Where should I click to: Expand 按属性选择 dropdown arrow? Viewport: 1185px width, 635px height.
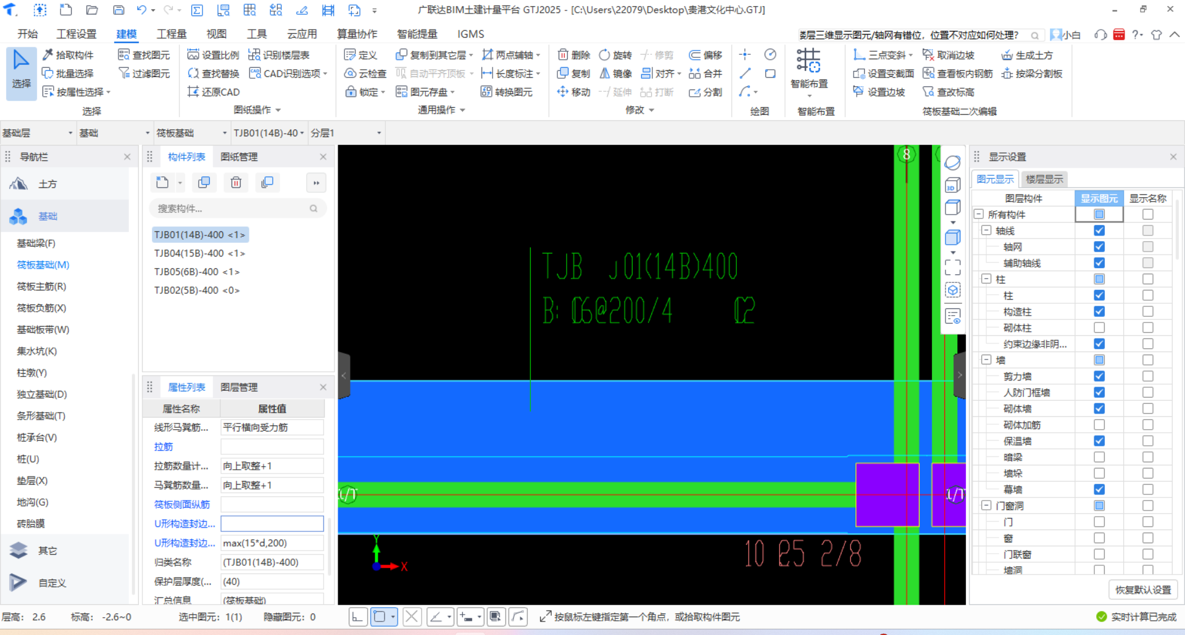(x=109, y=92)
